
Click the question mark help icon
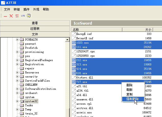(29, 16)
